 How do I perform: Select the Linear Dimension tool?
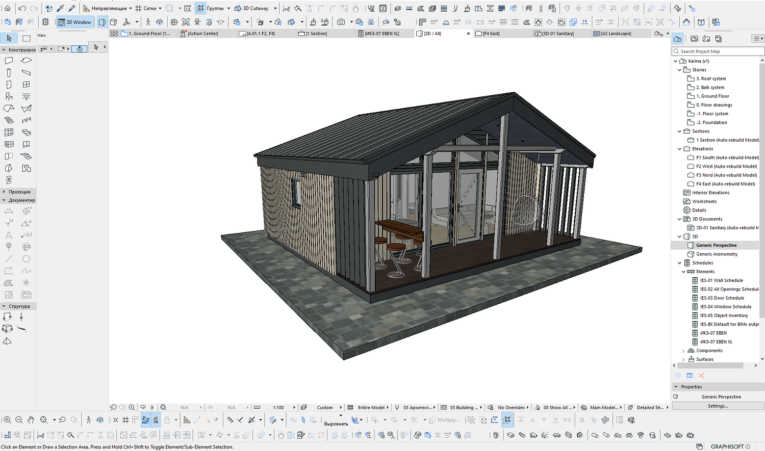pyautogui.click(x=9, y=211)
